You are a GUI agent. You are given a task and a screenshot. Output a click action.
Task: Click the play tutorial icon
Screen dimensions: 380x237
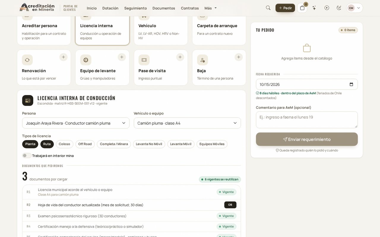tap(327, 8)
